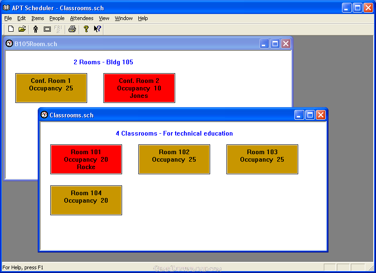Open the Edit menu
This screenshot has height=273, width=376.
click(21, 18)
